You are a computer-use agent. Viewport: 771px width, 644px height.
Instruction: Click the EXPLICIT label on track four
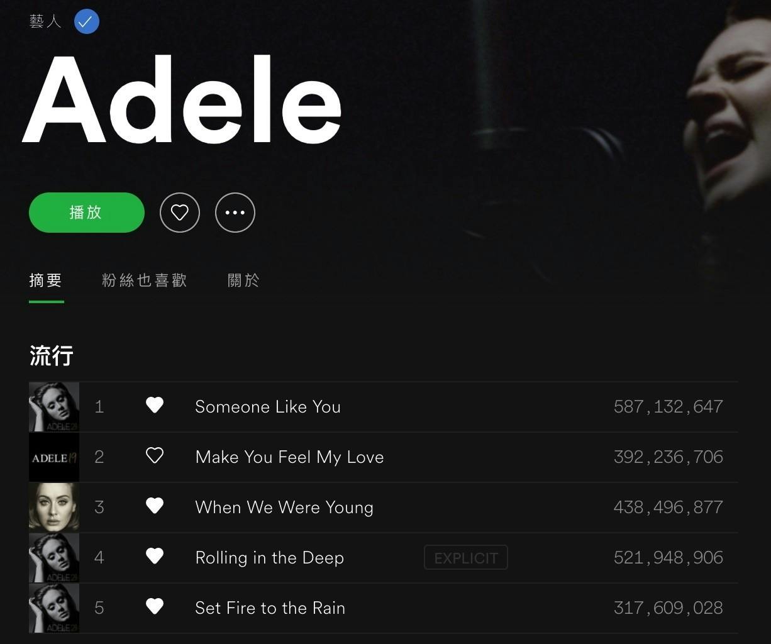pyautogui.click(x=466, y=558)
